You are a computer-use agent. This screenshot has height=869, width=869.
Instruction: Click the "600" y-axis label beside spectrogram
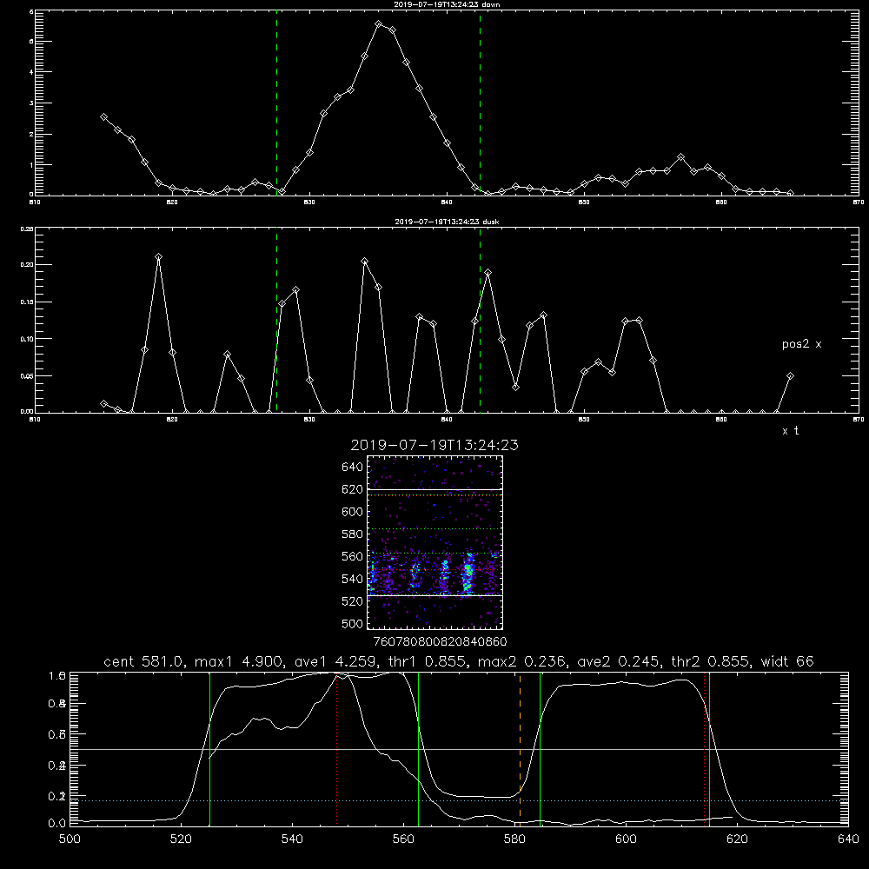(353, 512)
